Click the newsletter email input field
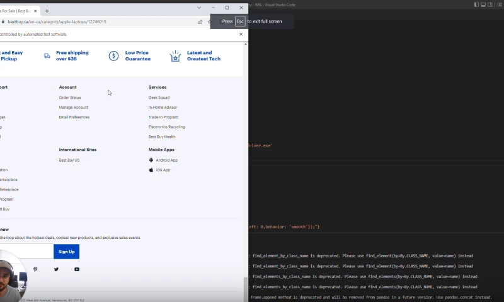The height and width of the screenshot is (302, 504). tap(26, 252)
